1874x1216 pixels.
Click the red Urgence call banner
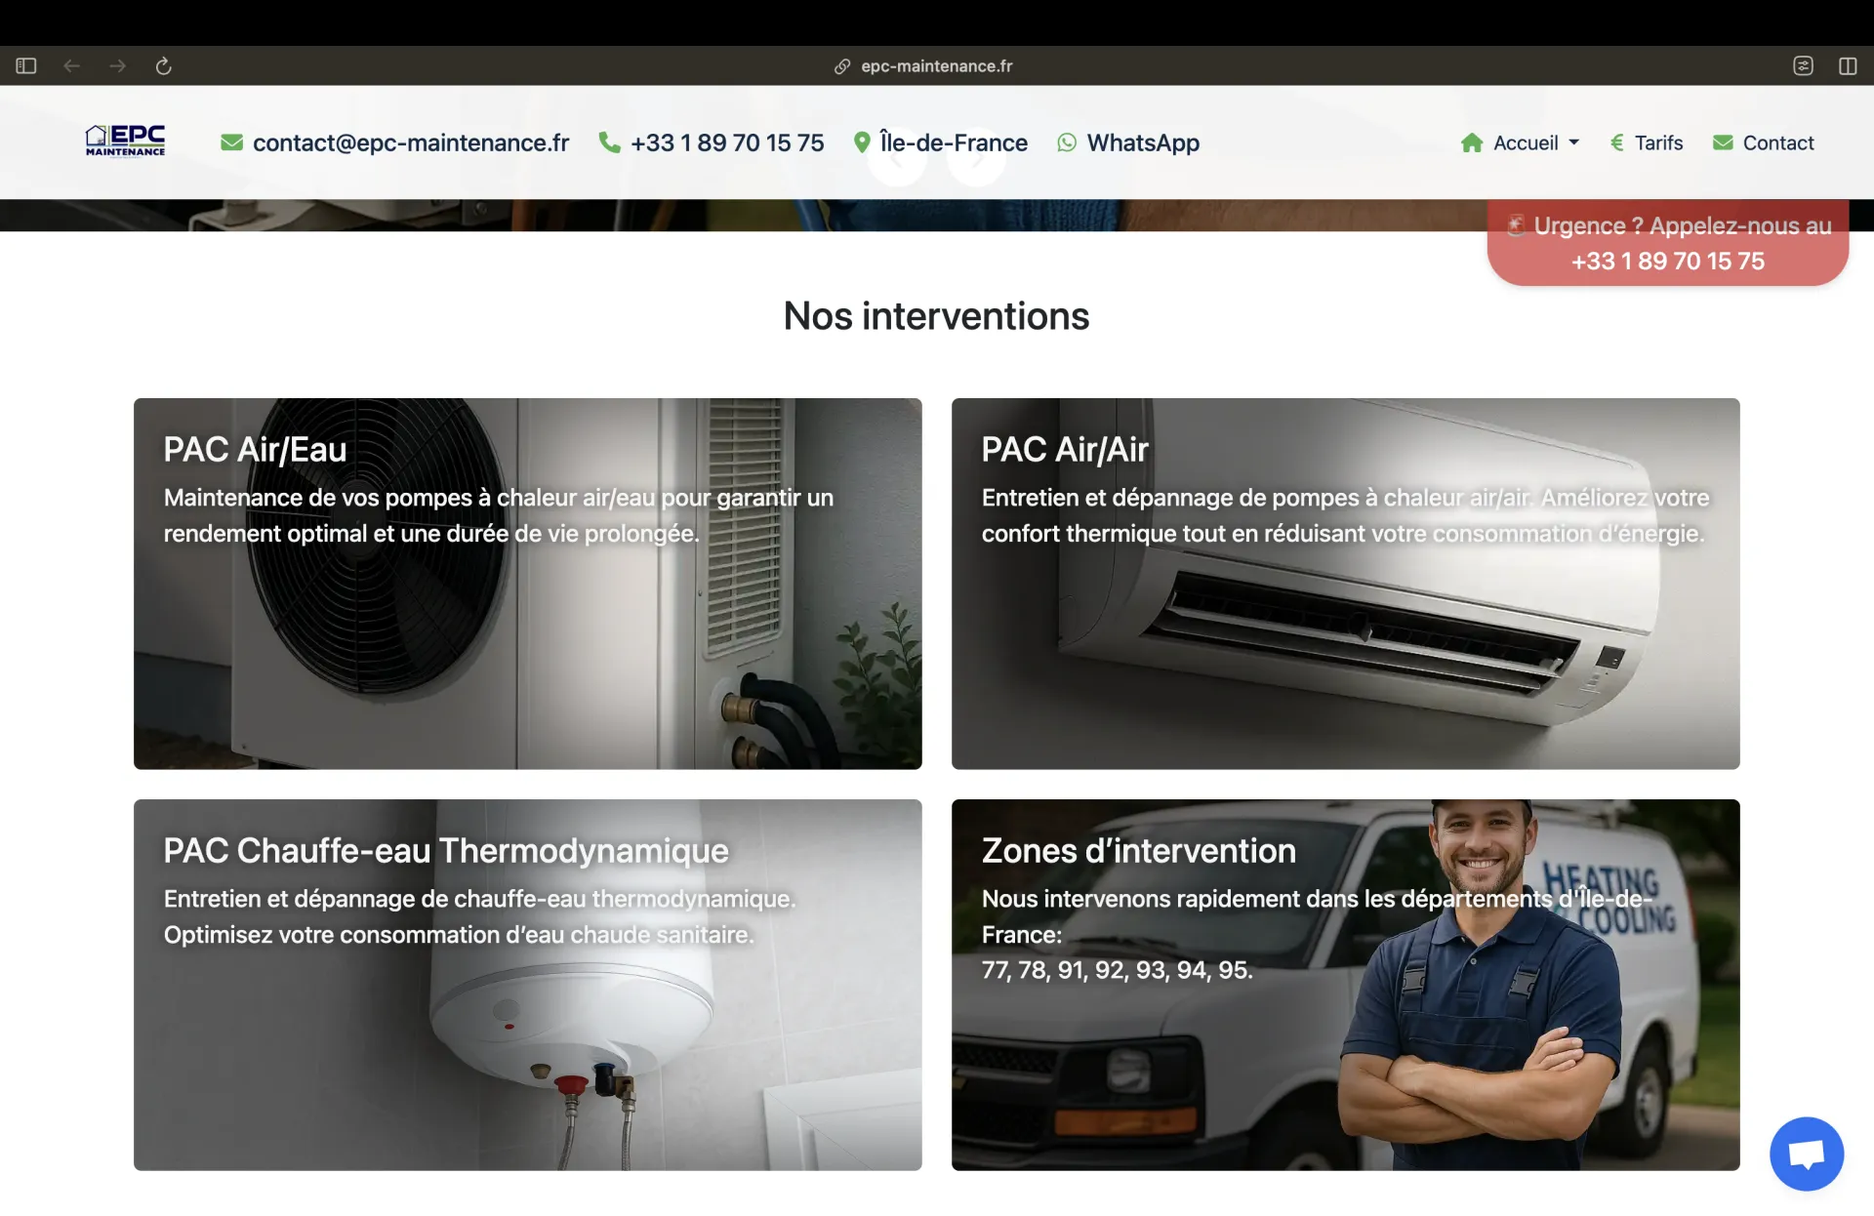(x=1667, y=242)
